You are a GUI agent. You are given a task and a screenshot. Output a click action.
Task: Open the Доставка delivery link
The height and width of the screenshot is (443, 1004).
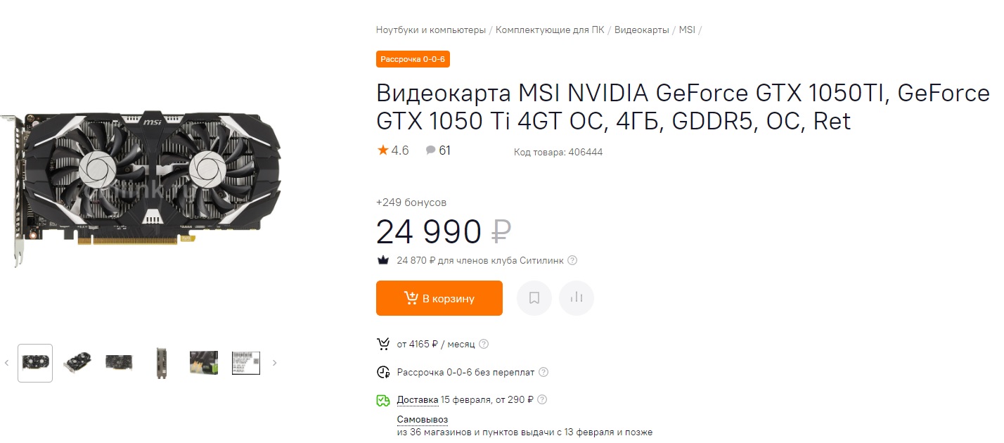tap(417, 399)
